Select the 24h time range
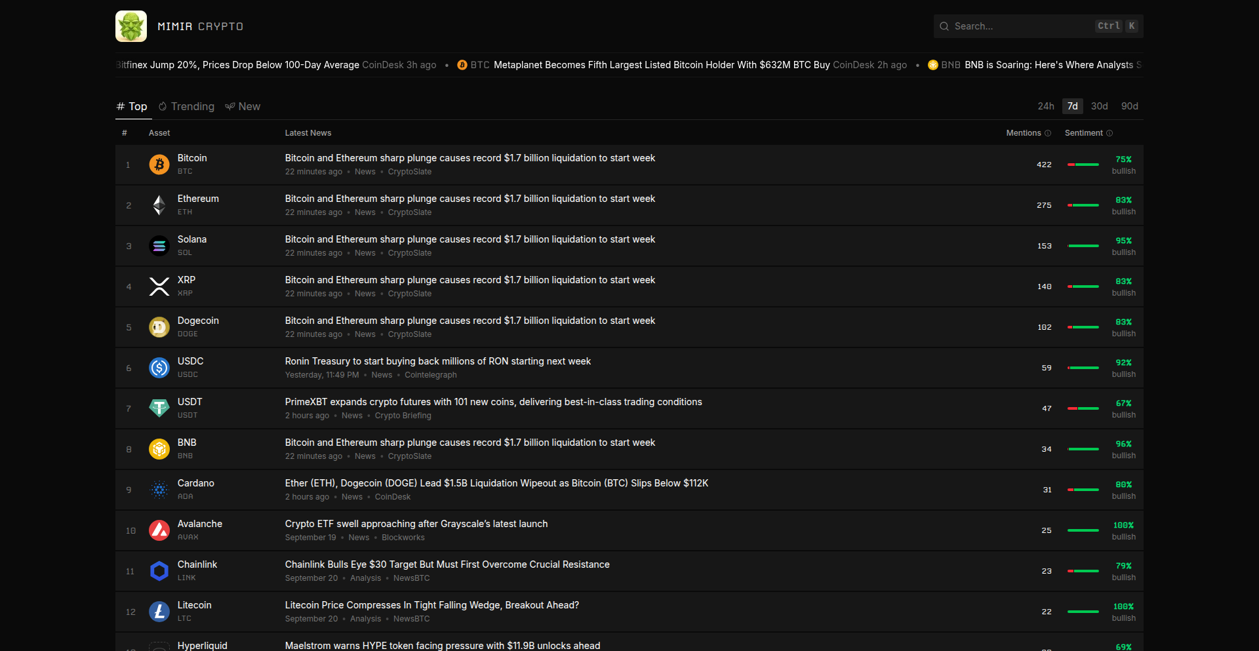1259x651 pixels. coord(1046,106)
